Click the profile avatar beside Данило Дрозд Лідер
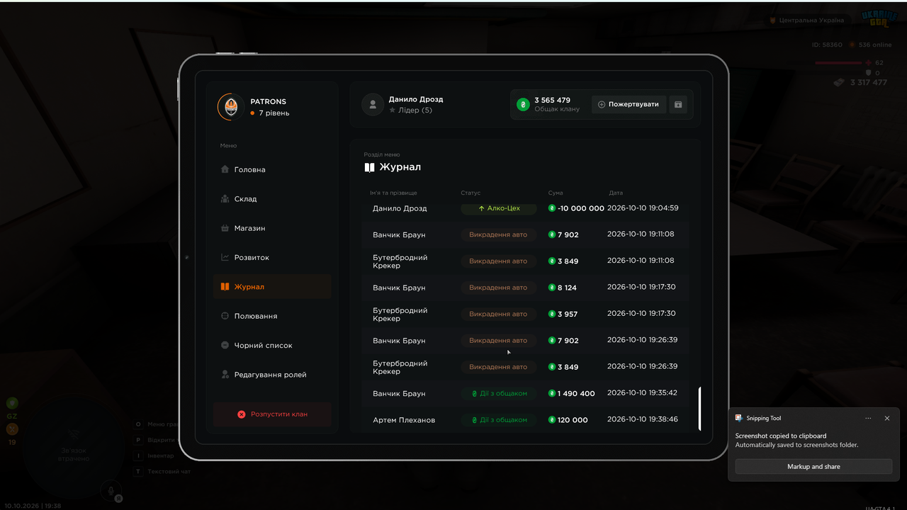Screen dimensions: 907x510 (x=373, y=105)
